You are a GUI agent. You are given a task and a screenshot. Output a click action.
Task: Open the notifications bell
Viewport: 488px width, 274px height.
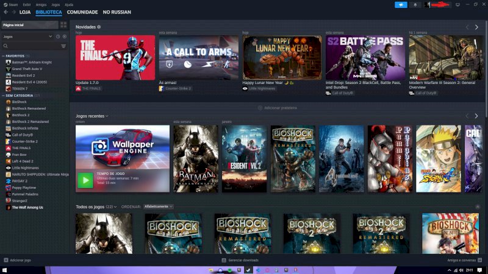click(x=416, y=4)
